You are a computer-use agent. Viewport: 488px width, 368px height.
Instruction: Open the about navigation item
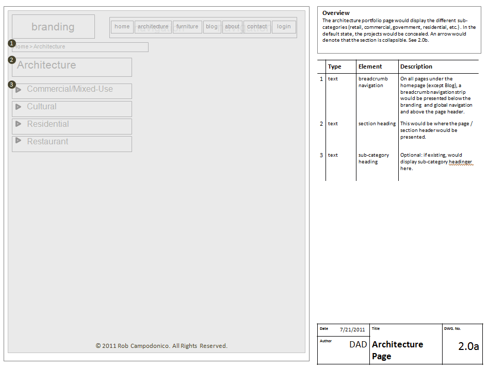coord(233,27)
